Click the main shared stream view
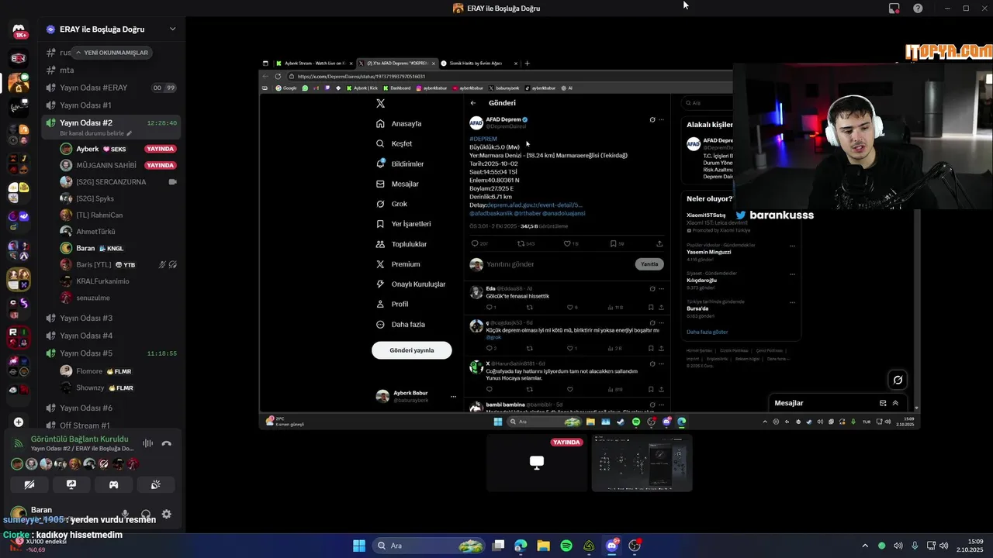 [x=590, y=244]
